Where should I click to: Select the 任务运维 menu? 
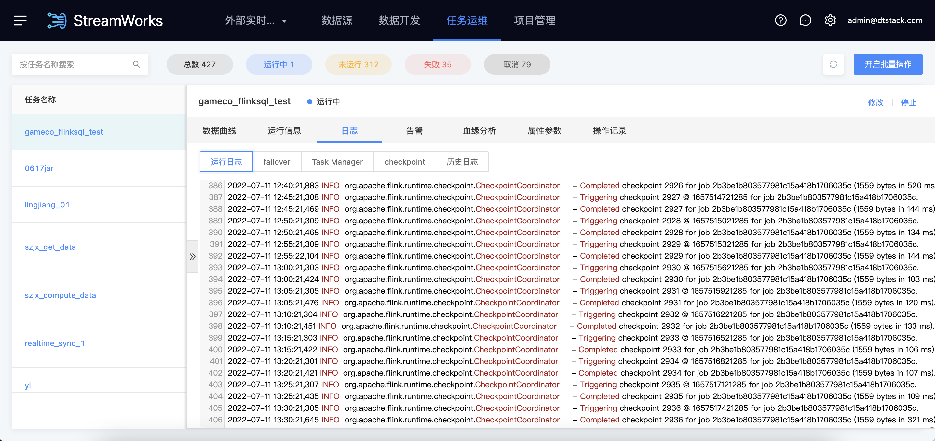(467, 21)
